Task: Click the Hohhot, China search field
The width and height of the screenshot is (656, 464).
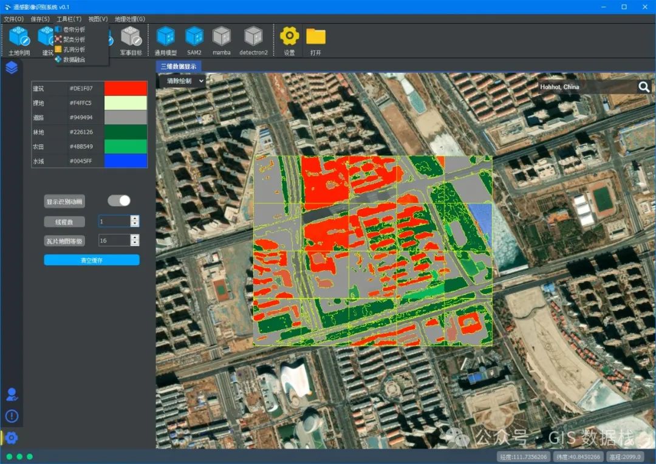Action: tap(587, 87)
